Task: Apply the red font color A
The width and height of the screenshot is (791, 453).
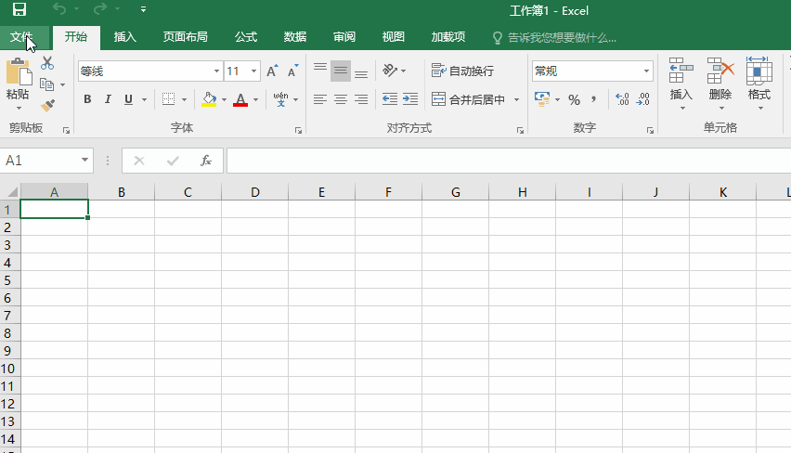Action: 240,99
